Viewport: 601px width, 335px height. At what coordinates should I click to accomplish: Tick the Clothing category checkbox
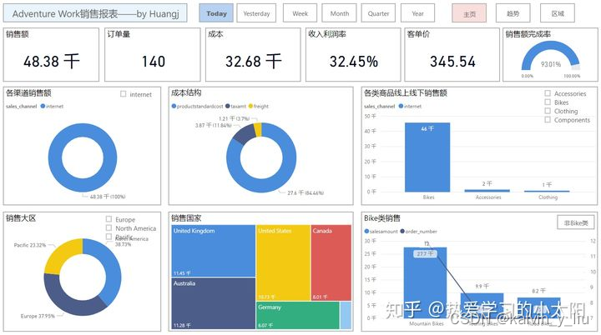coord(548,111)
